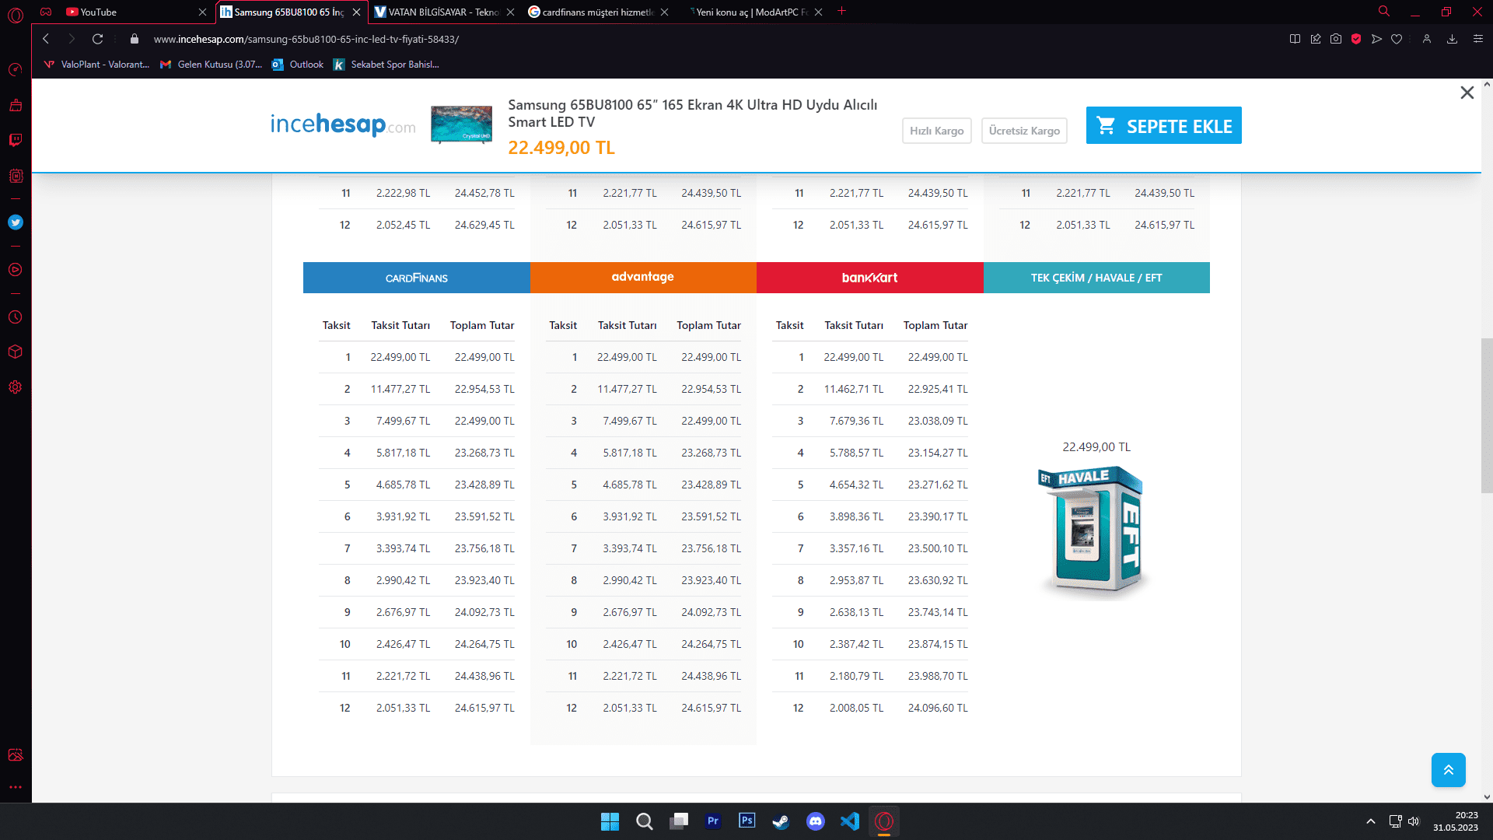This screenshot has height=840, width=1493.
Task: Close the Samsung 65BU8100 tab
Action: coord(356,12)
